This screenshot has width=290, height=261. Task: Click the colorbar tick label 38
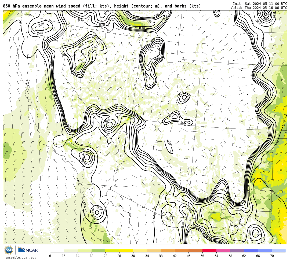click(161, 256)
